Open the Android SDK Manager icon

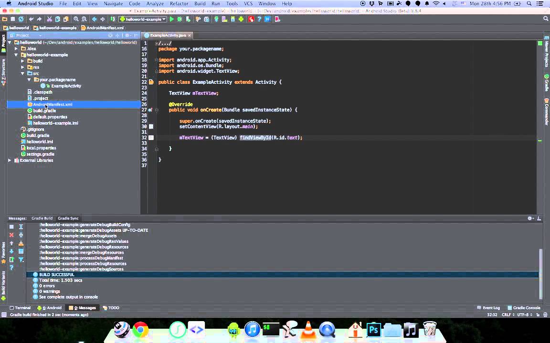[x=233, y=19]
